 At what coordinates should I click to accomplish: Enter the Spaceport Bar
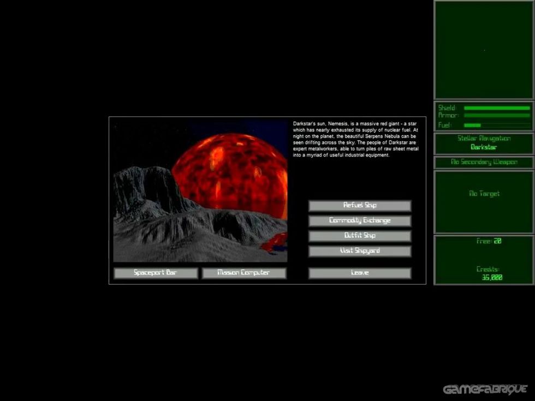156,273
